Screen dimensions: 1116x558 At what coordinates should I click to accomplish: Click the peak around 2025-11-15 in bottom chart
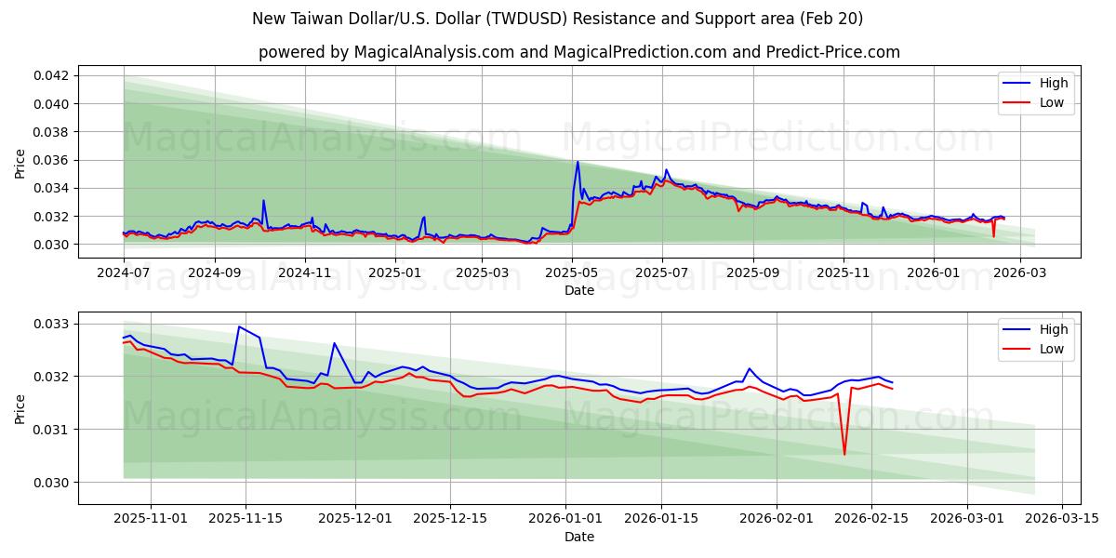(x=240, y=327)
